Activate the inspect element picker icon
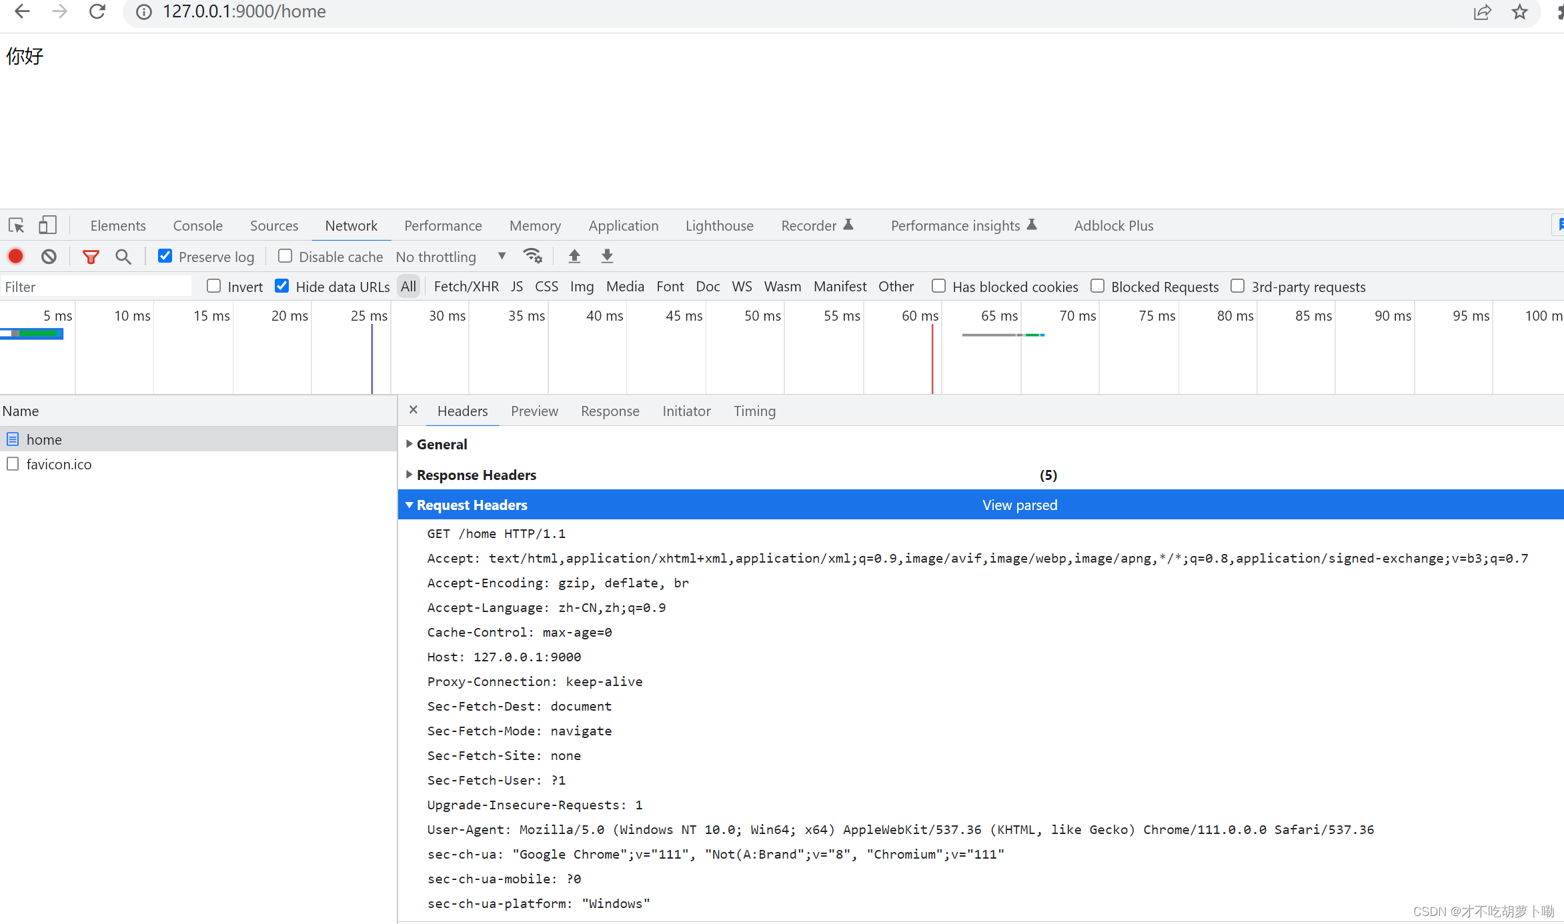 coord(16,225)
